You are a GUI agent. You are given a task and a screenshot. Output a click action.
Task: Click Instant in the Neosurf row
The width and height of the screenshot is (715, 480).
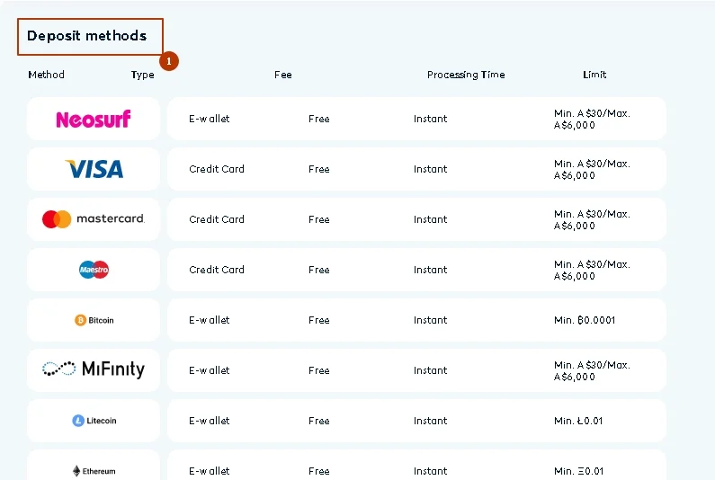coord(431,119)
